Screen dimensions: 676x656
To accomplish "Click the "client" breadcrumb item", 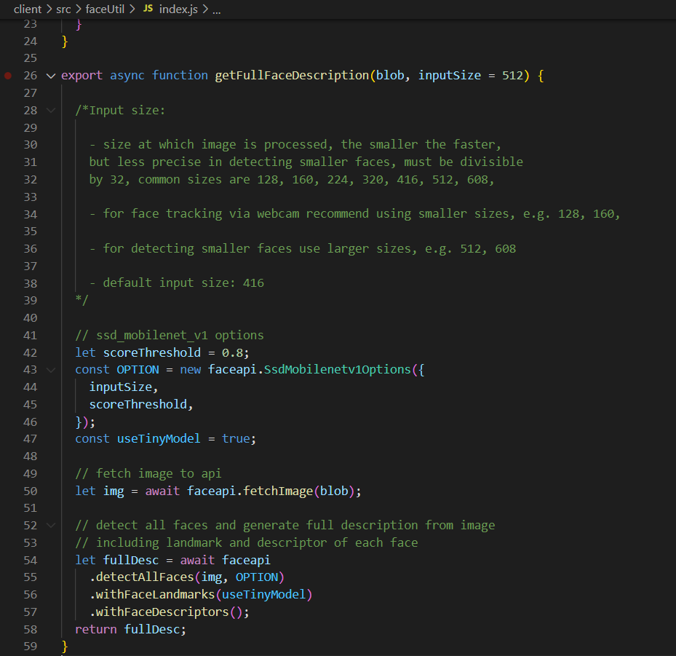I will [27, 9].
